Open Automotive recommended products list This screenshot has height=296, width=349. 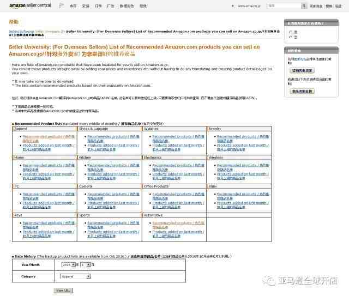click(178, 225)
